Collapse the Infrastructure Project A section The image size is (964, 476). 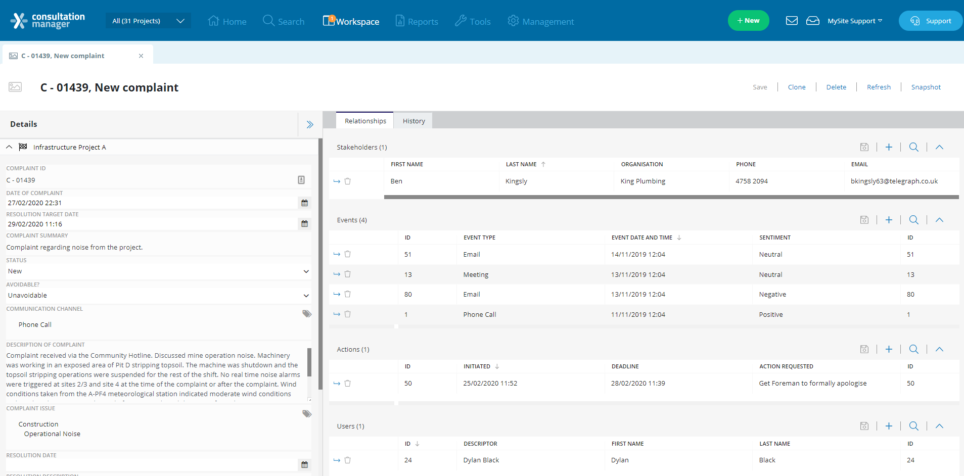point(9,147)
